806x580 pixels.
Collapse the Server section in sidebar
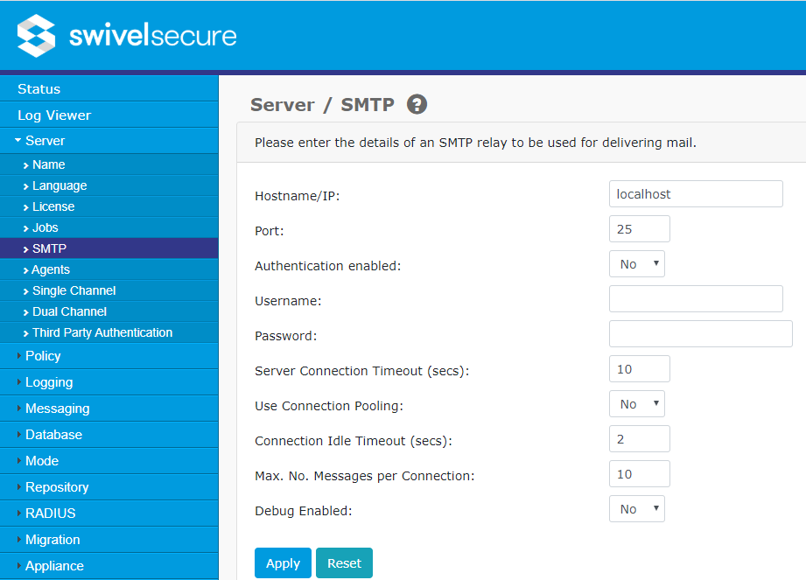tap(19, 140)
